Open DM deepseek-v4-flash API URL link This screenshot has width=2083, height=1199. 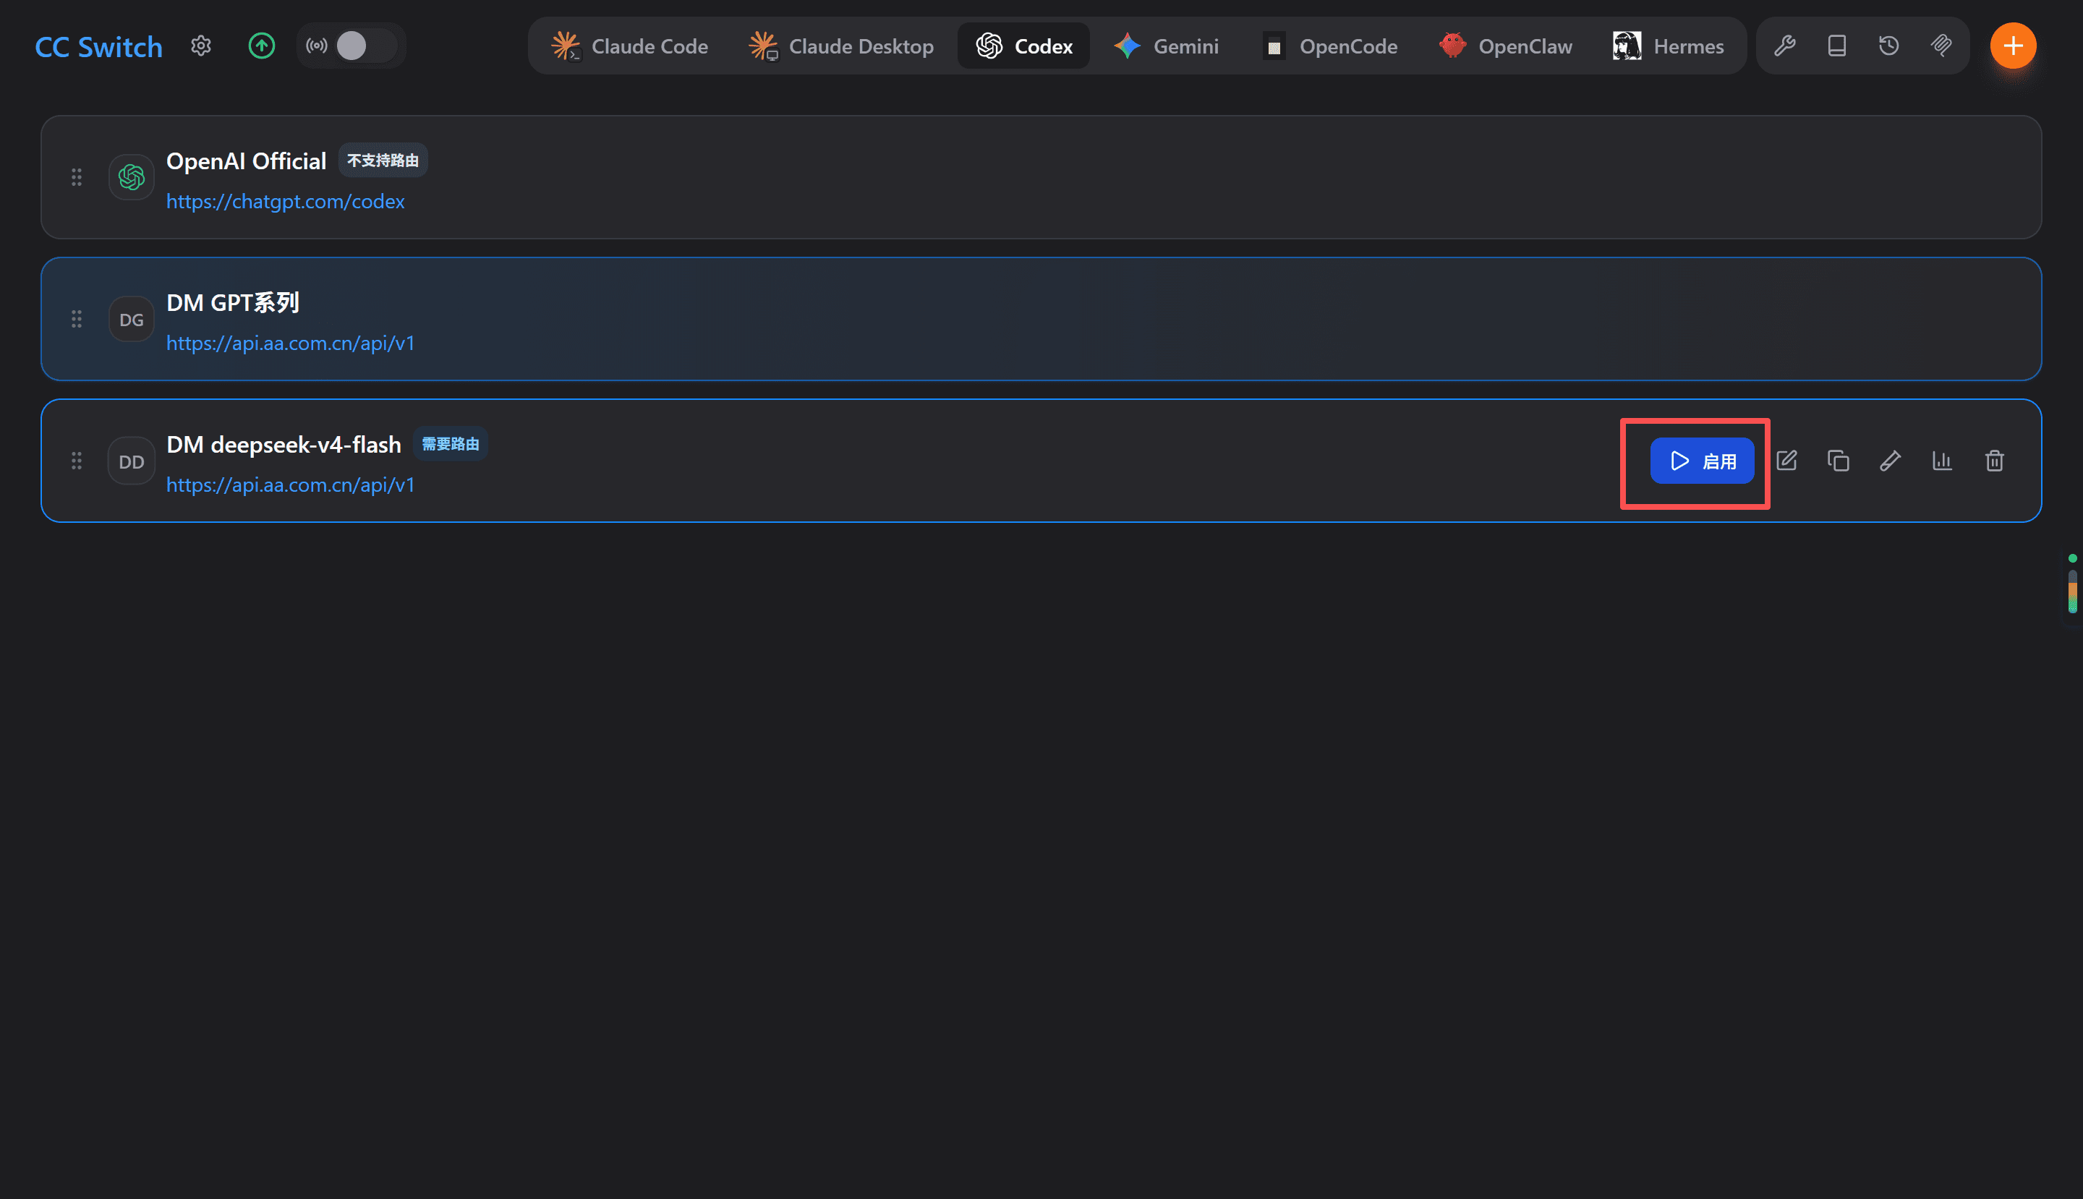coord(291,485)
